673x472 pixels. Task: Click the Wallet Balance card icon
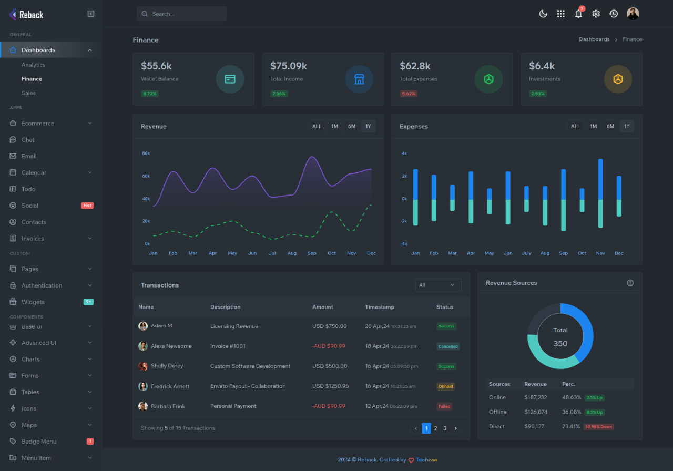pos(230,79)
